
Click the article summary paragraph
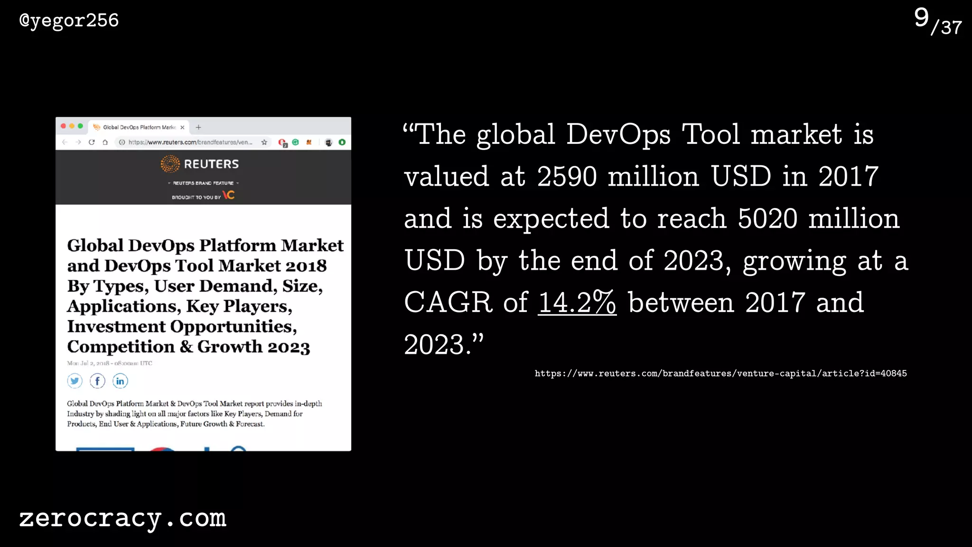(195, 414)
